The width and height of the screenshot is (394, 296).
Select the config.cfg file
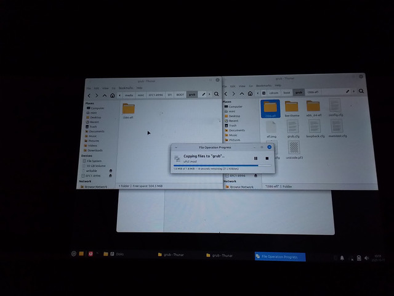(336, 107)
